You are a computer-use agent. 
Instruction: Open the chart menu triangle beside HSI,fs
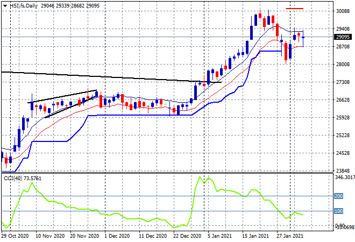[5, 6]
